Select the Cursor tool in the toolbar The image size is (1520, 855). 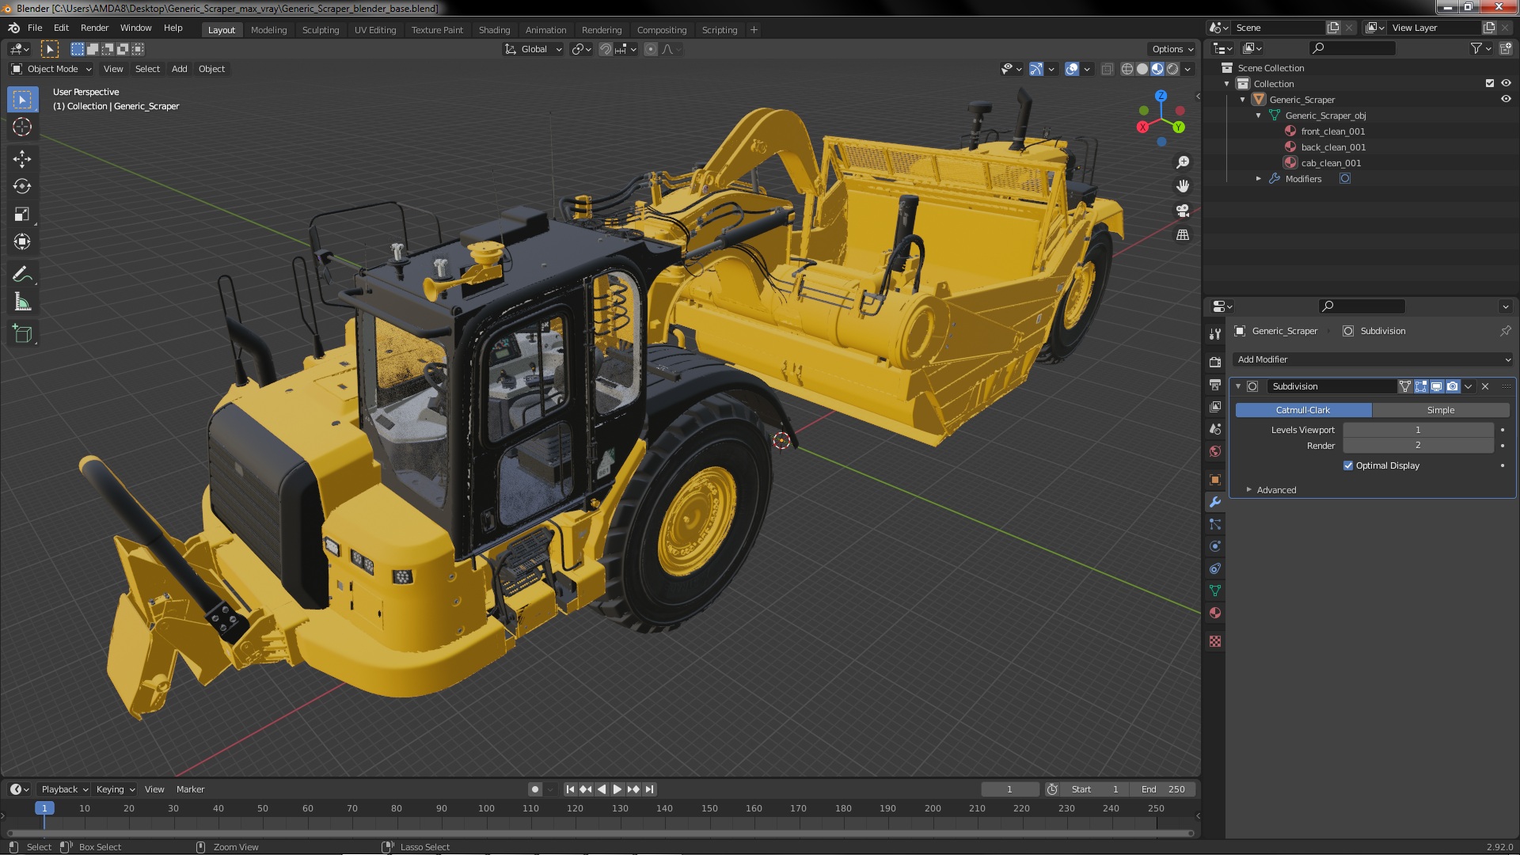[x=22, y=127]
